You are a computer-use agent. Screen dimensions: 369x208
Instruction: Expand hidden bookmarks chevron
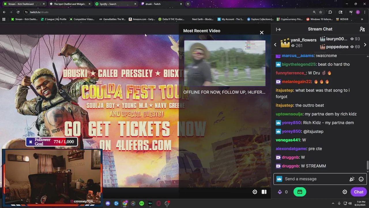click(362, 19)
